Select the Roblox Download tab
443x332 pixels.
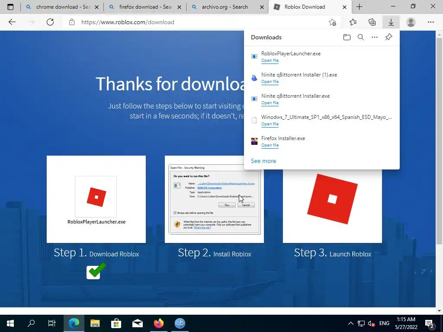[x=310, y=7]
